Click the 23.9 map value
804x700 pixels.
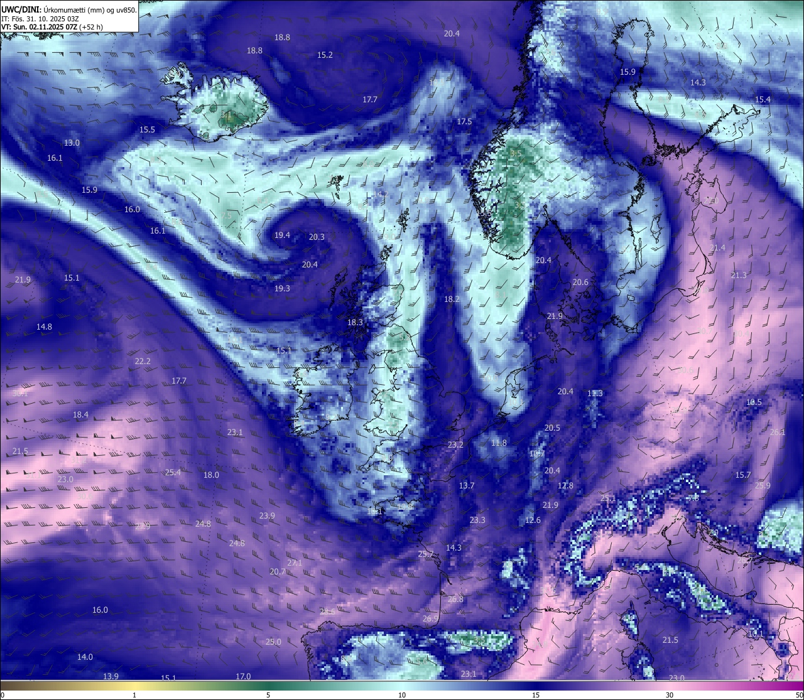tap(267, 516)
